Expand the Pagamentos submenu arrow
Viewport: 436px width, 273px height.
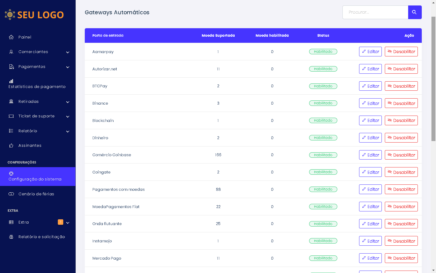68,67
